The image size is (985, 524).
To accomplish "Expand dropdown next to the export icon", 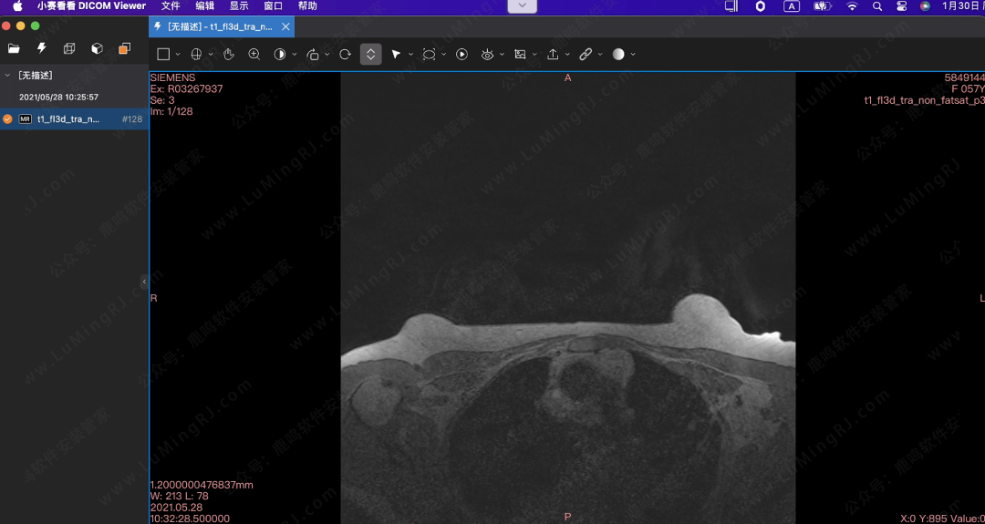I will (567, 55).
